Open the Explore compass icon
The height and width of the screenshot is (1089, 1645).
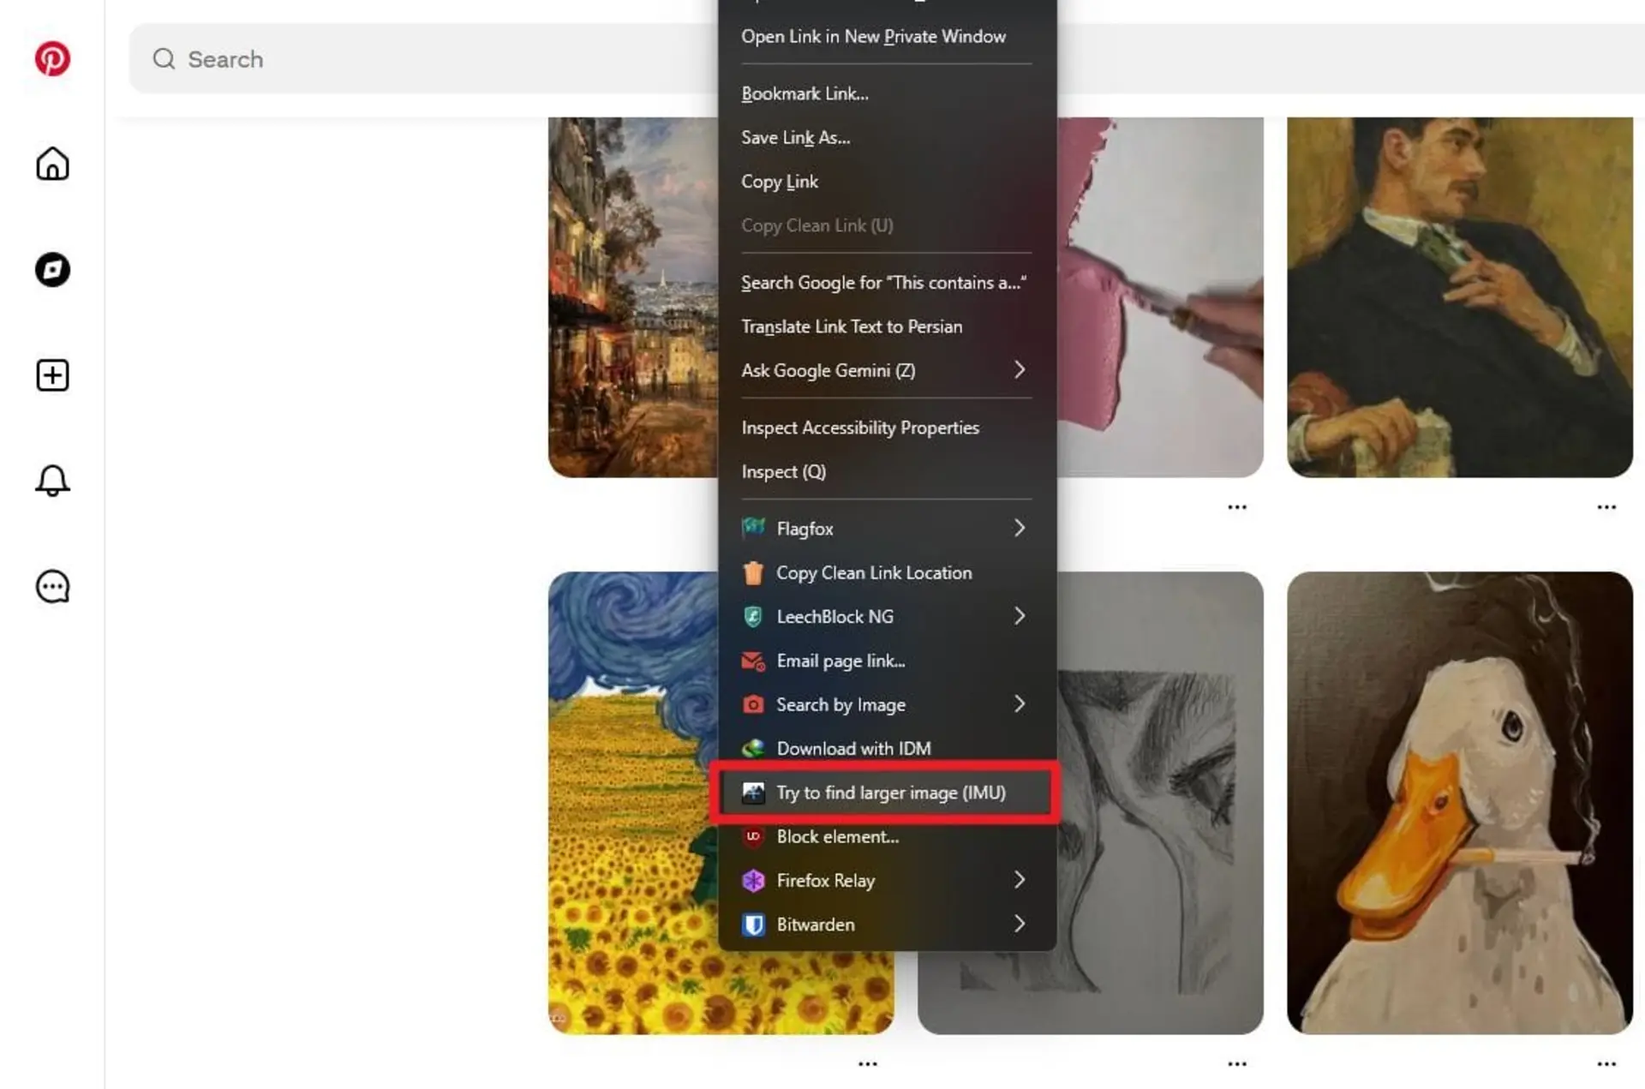tap(52, 270)
